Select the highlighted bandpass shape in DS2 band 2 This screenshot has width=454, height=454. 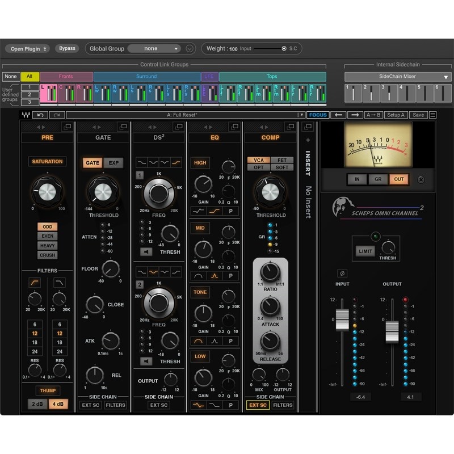click(x=153, y=272)
